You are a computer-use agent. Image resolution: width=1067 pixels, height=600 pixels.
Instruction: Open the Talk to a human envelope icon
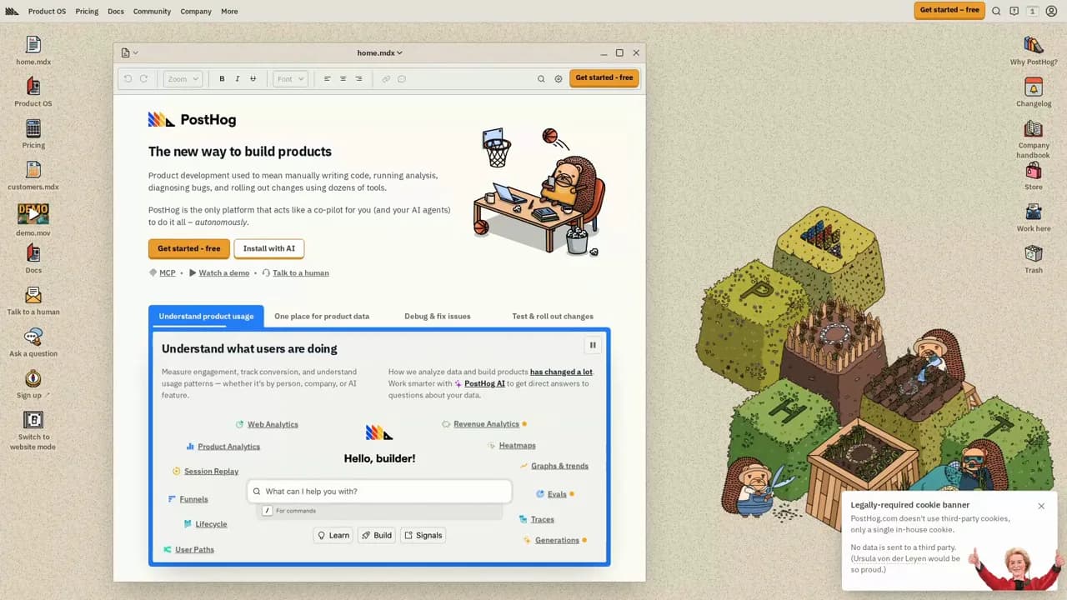33,300
